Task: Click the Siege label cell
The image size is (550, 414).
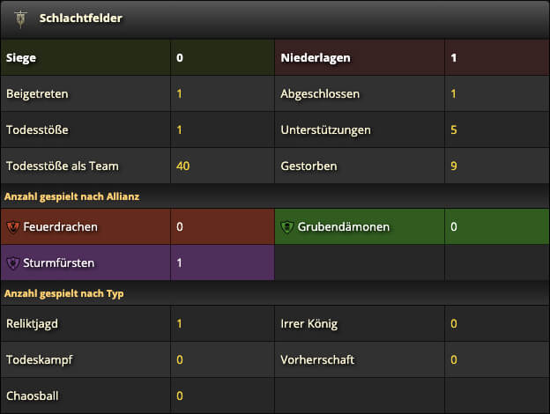Action: click(x=85, y=57)
